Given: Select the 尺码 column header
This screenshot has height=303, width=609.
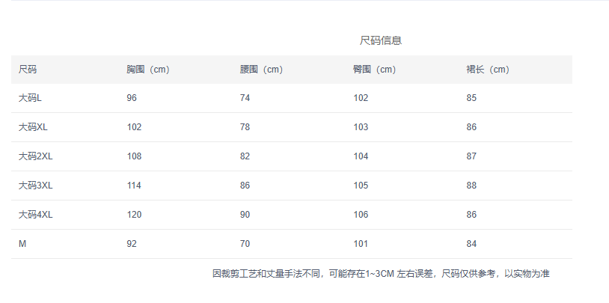Looking at the screenshot, I should coord(28,70).
